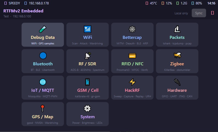Screen dimensions: 218x132
Task: Click the 12% CPU reading
Action: [169, 3]
